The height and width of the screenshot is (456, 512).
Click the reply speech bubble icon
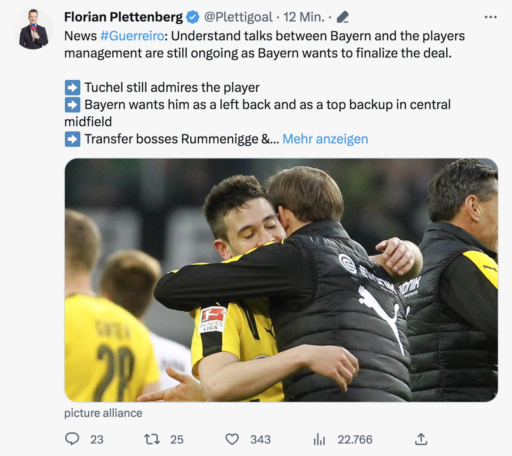pos(72,439)
